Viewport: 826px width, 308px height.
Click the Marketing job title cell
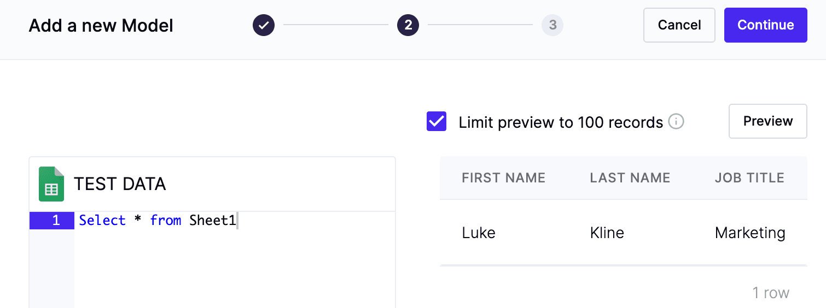[x=750, y=233]
